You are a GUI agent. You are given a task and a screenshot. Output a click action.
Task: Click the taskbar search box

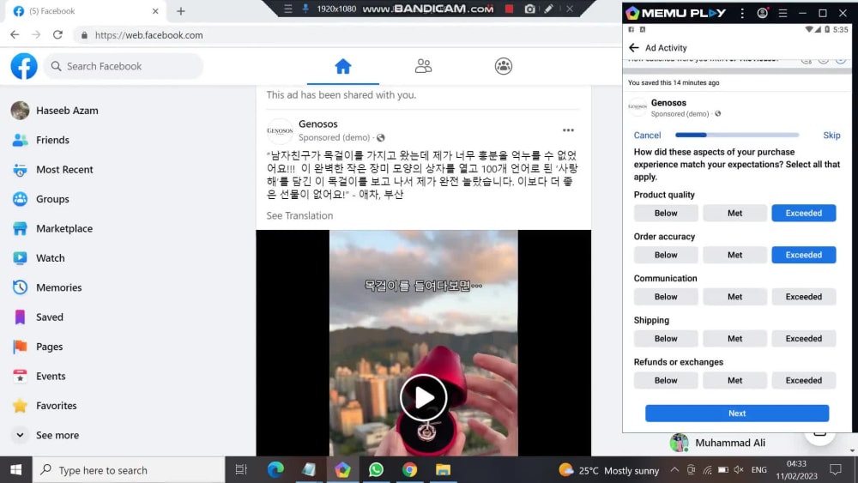pos(130,470)
